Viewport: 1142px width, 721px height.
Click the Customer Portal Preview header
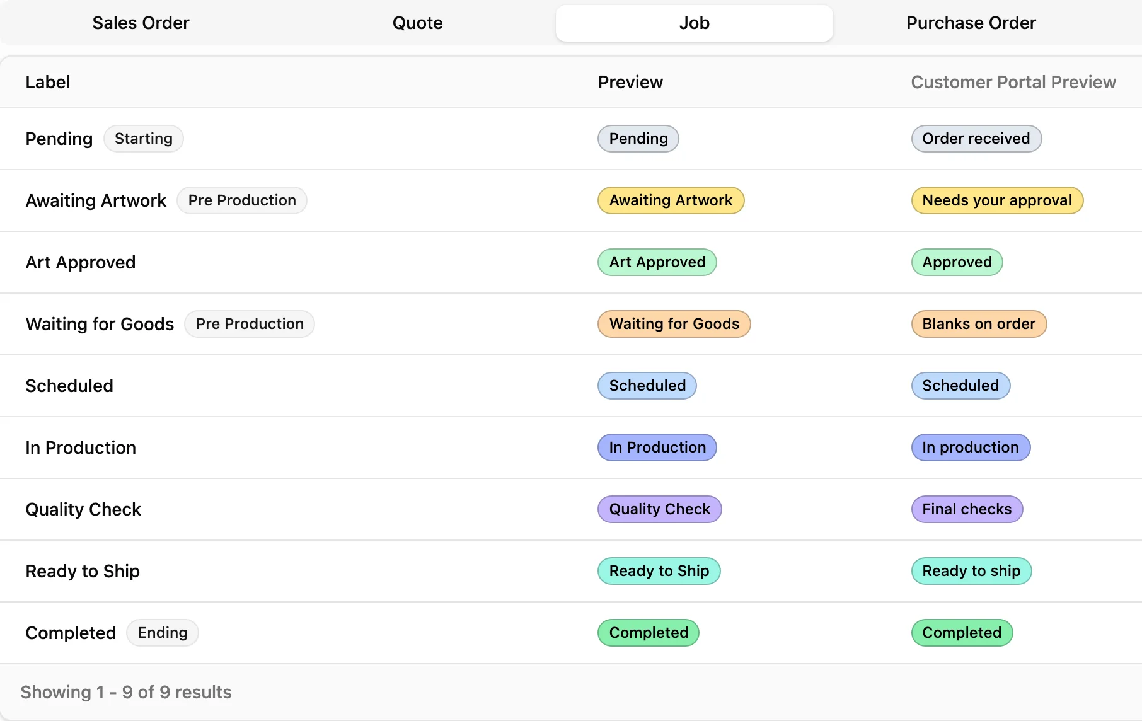1013,83
